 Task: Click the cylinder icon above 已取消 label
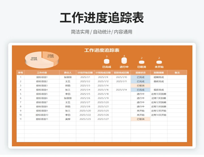coord(142,62)
